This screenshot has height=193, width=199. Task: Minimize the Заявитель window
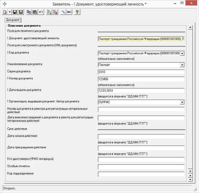coord(175,3)
